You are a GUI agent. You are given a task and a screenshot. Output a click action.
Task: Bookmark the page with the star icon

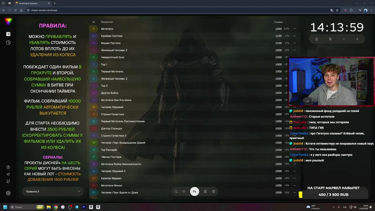point(337,10)
